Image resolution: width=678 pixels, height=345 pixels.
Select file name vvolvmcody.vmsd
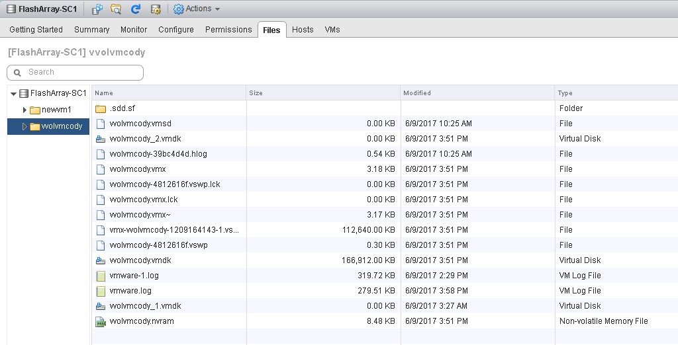tap(140, 124)
